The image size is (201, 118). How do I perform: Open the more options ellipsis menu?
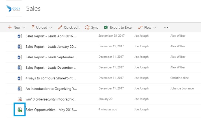(x=166, y=28)
